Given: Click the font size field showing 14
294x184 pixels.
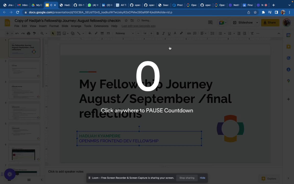Looking at the screenshot, I should (x=145, y=33).
